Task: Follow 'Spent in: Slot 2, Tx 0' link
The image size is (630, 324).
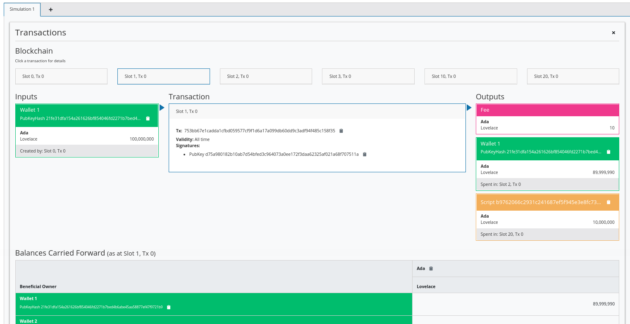Action: click(x=501, y=185)
